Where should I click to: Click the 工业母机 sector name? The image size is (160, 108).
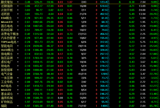[x=7, y=82]
